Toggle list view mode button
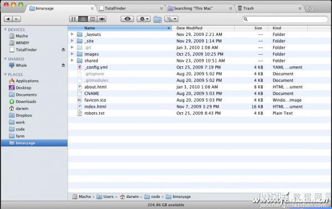This screenshot has width=332, height=209. point(83,19)
